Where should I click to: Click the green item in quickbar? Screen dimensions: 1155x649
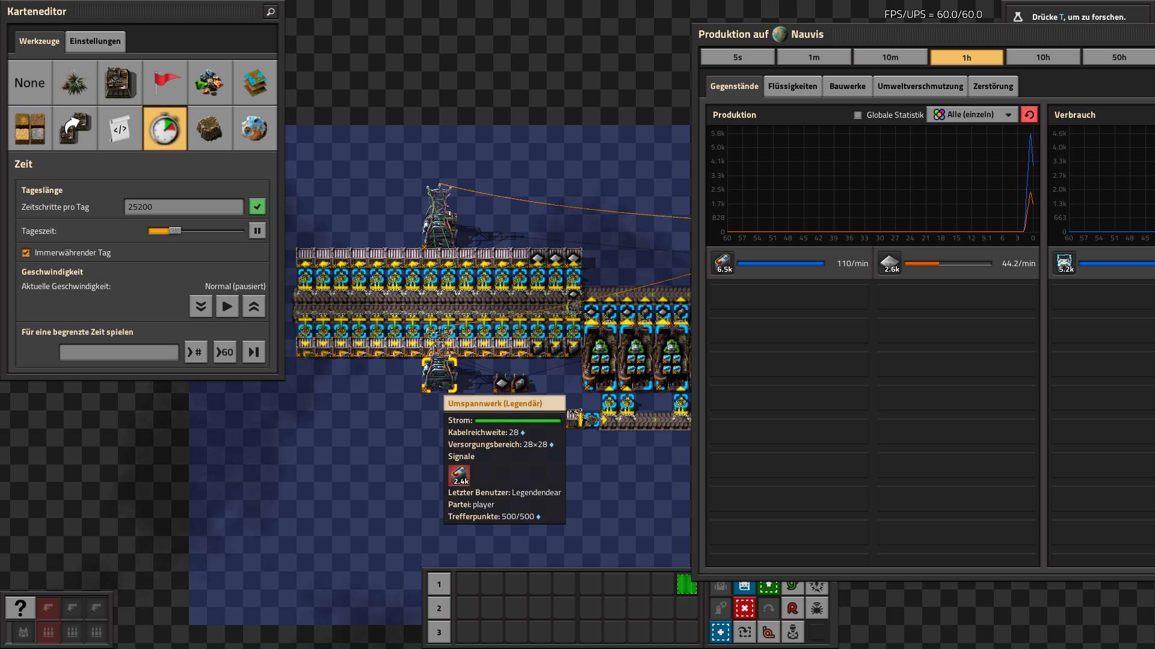[x=686, y=584]
